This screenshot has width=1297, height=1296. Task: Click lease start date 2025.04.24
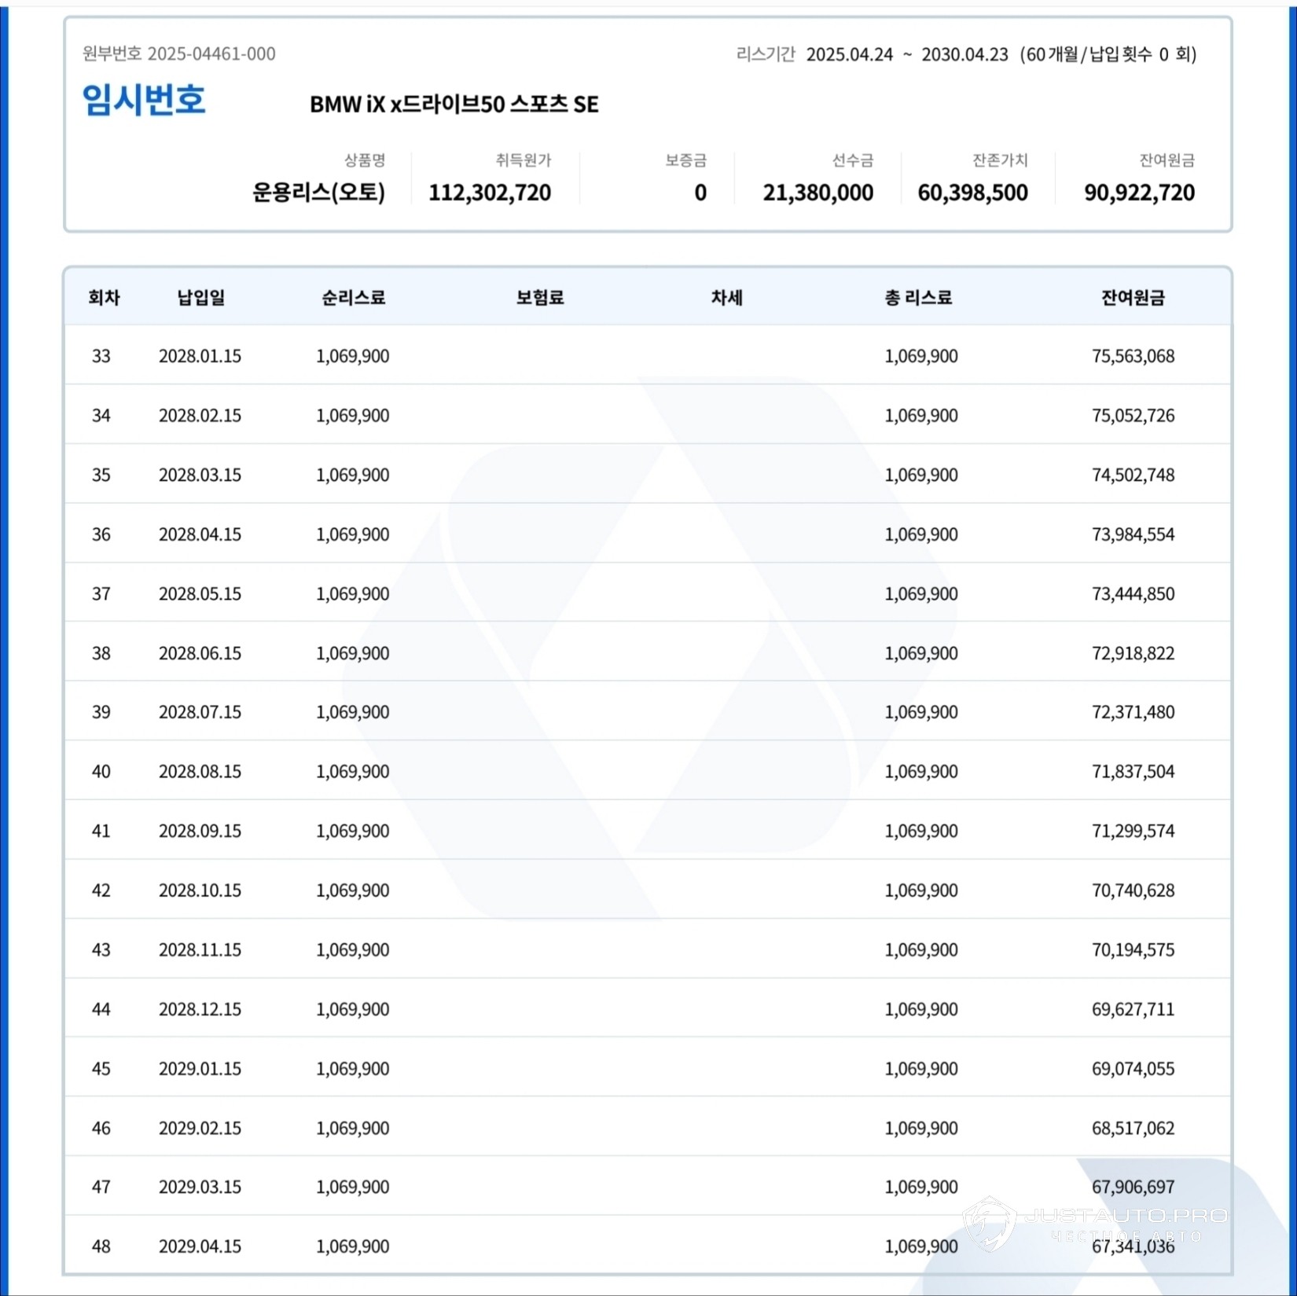(850, 54)
